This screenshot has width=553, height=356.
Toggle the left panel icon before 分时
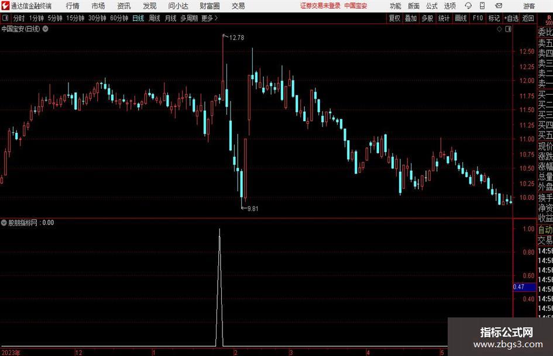5,18
